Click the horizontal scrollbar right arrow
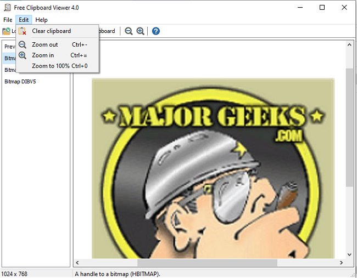The height and width of the screenshot is (278, 357). coord(341,263)
